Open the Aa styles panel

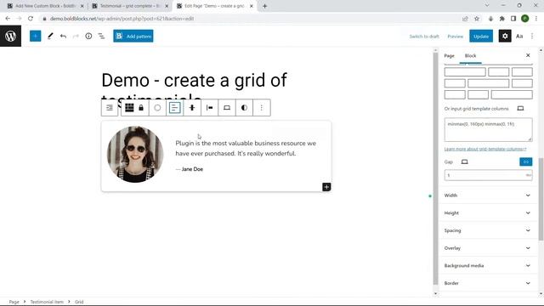pyautogui.click(x=519, y=36)
